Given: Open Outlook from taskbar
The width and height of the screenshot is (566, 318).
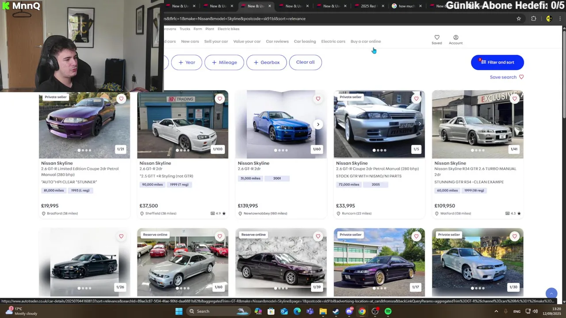Looking at the screenshot, I should 284,311.
